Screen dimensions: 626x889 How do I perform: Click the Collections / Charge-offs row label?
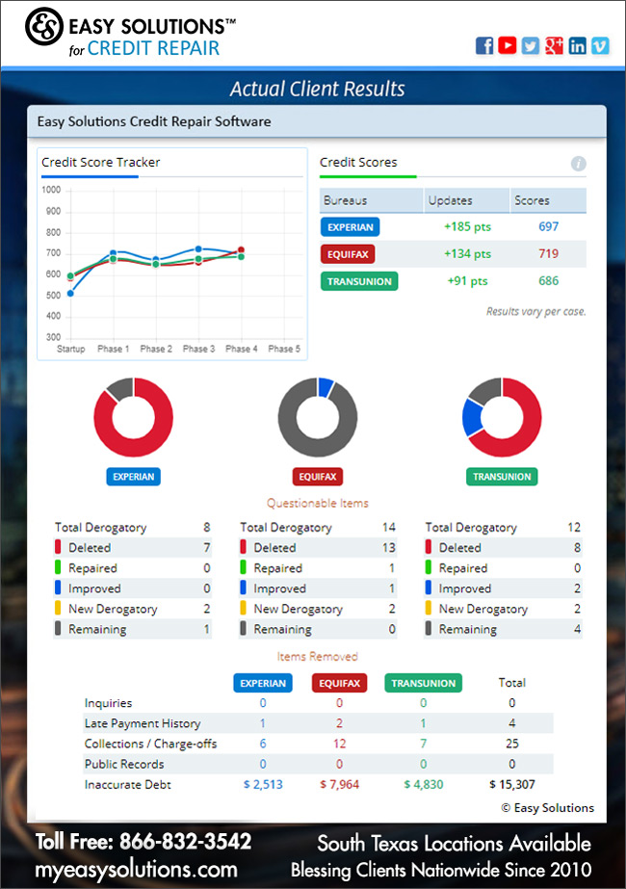pyautogui.click(x=151, y=744)
